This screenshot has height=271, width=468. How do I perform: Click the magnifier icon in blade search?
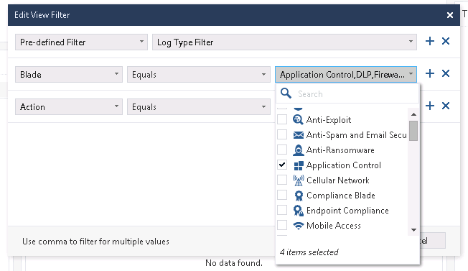286,93
